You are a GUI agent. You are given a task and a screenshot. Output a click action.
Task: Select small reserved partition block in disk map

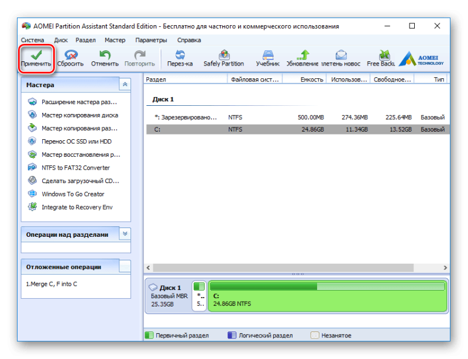click(199, 296)
